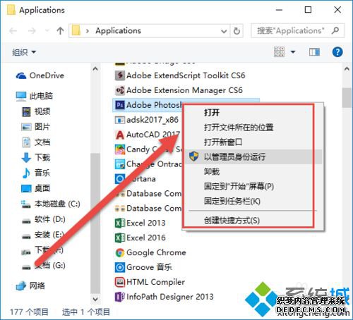
Task: Select 本地磁盘 (C:) in the sidebar
Action: tap(51, 204)
